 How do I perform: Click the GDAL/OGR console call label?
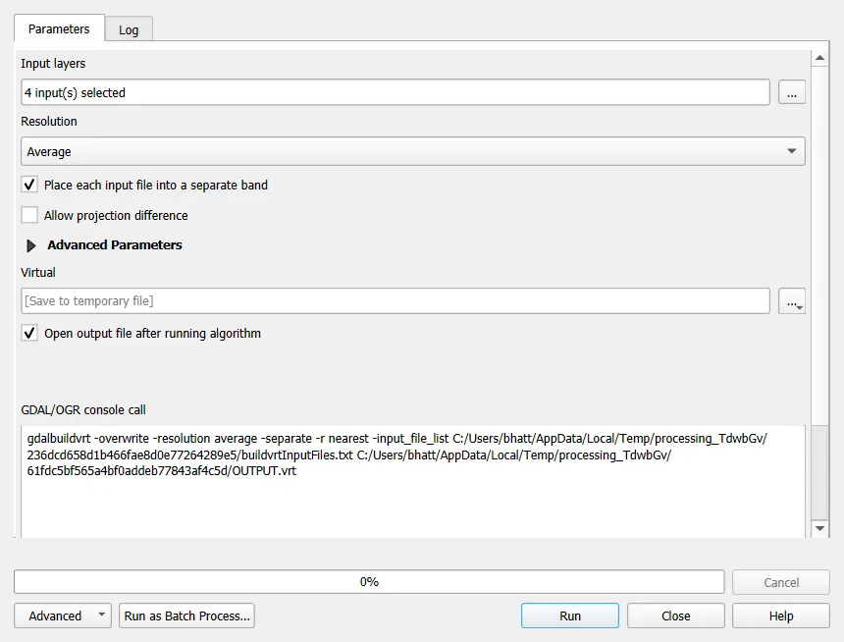[x=83, y=410]
